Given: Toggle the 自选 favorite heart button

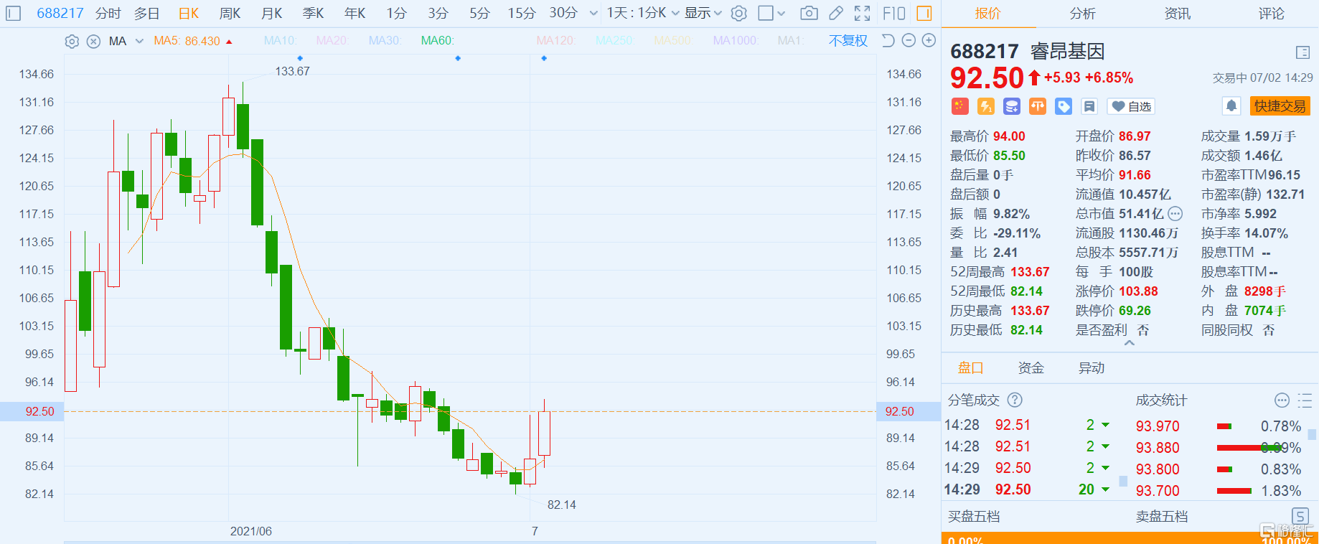Looking at the screenshot, I should click(1131, 106).
